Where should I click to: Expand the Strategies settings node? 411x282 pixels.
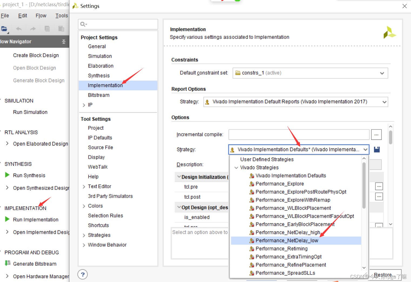[84, 235]
